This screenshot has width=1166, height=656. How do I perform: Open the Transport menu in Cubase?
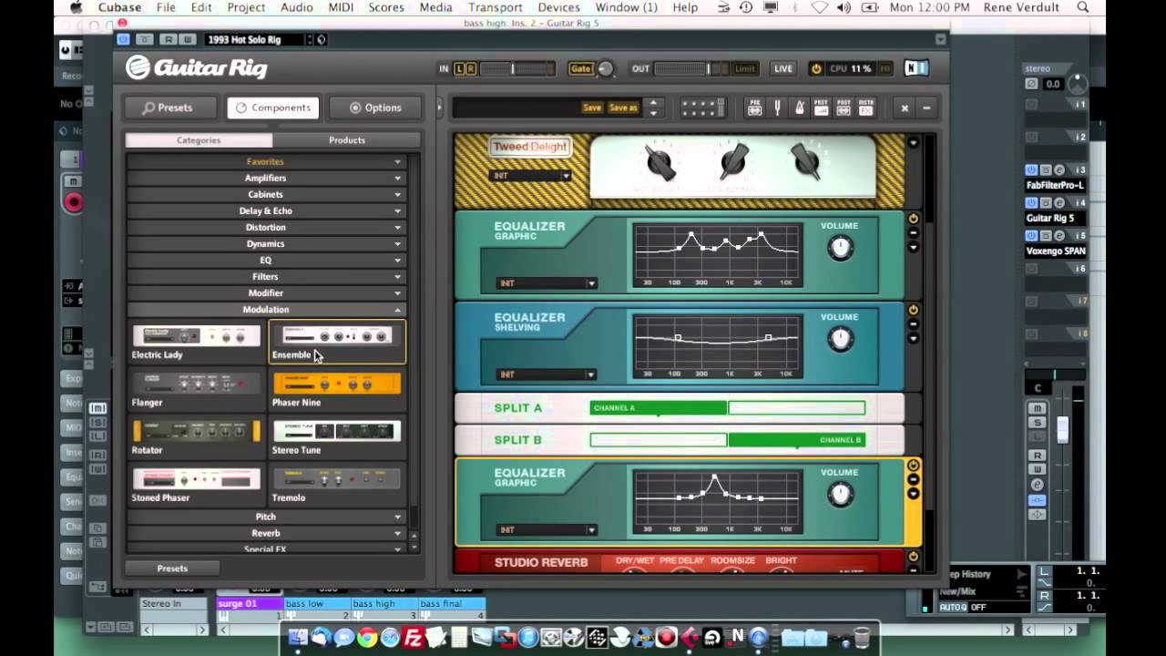click(x=496, y=7)
